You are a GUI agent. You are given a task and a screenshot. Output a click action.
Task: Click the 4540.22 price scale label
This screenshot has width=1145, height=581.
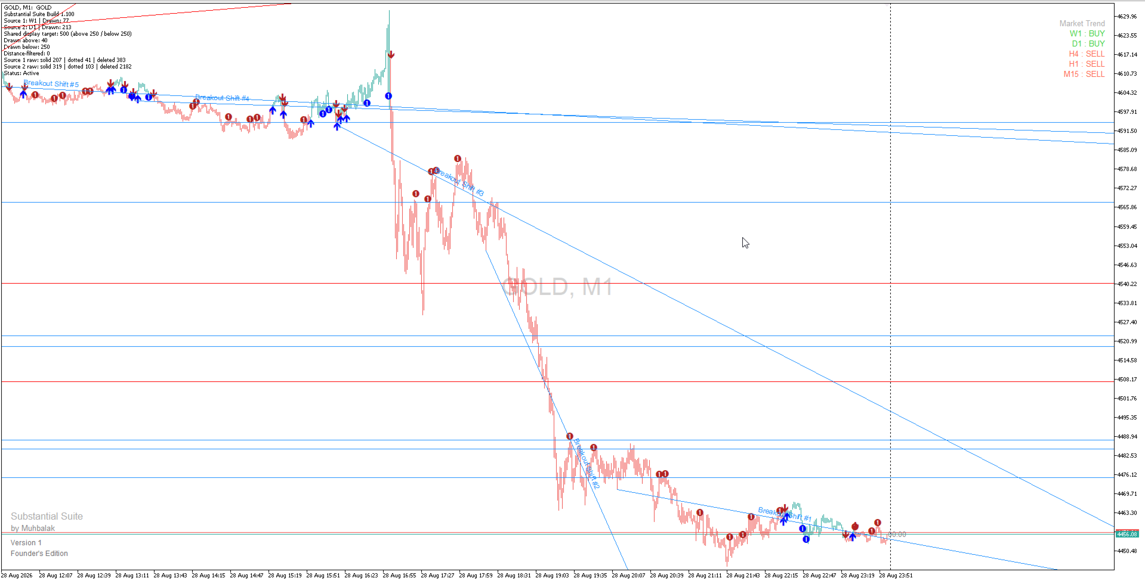[1127, 284]
